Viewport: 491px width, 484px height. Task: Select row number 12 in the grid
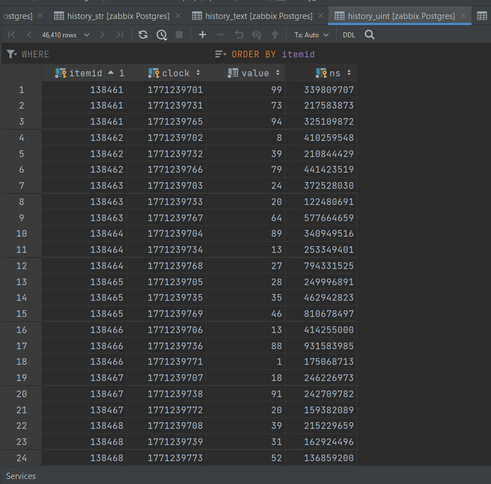21,266
